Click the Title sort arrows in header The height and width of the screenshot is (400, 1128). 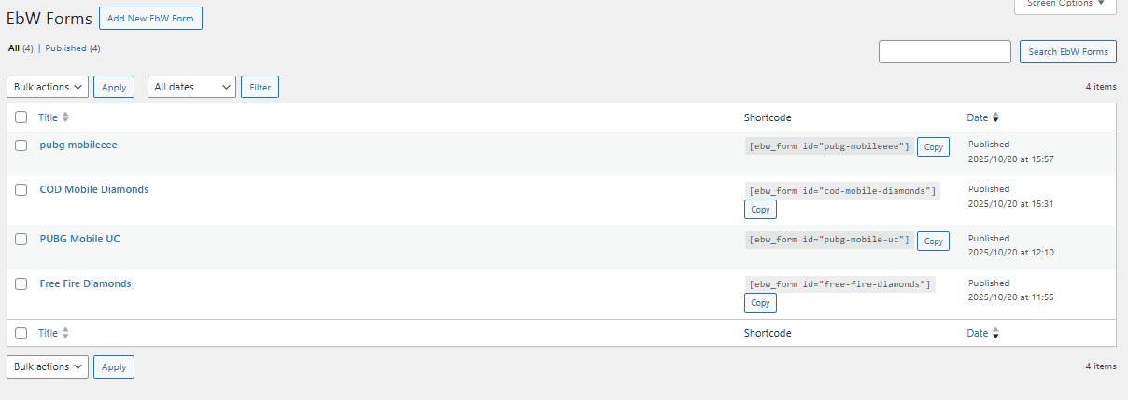click(x=65, y=117)
